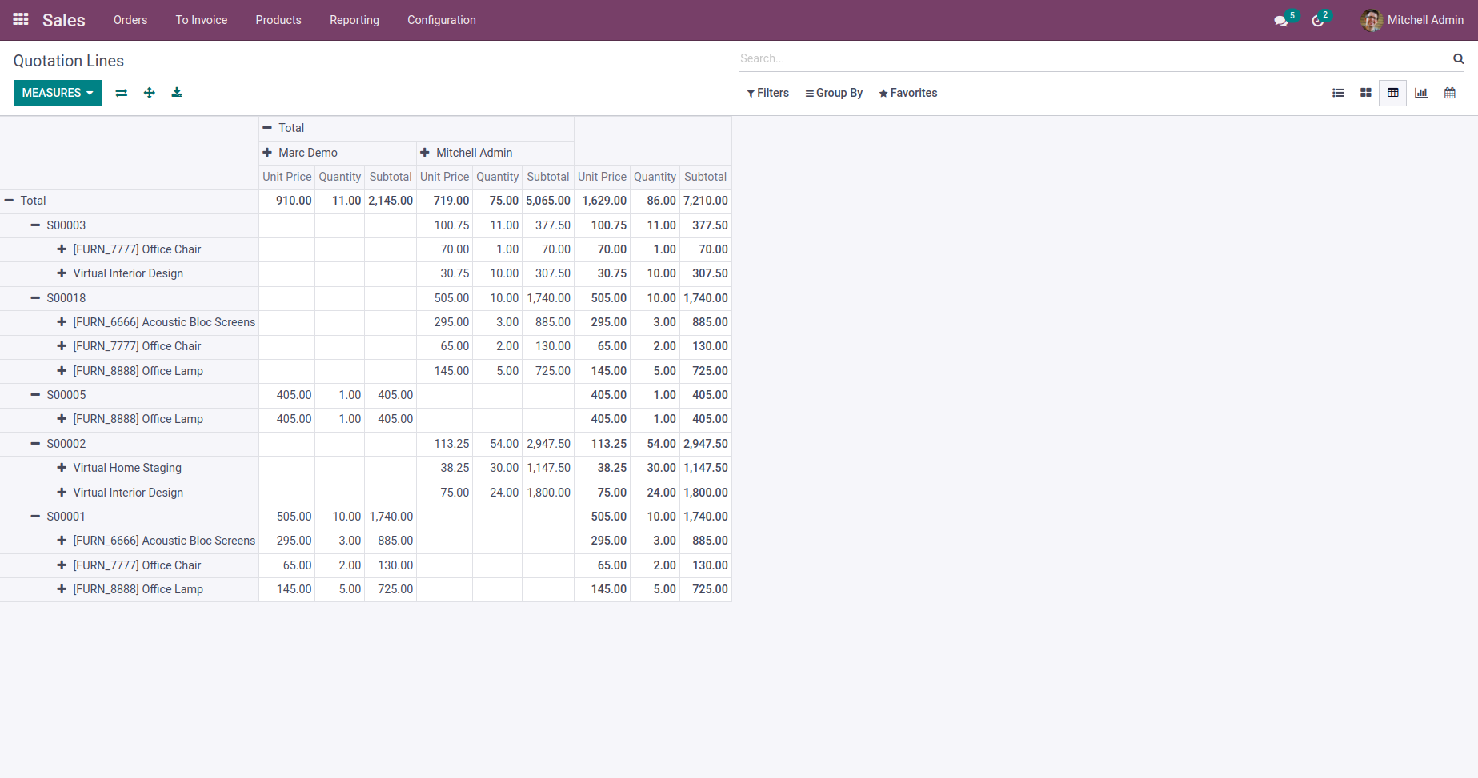Viewport: 1478px width, 778px height.
Task: Click the expand all icon
Action: [x=149, y=93]
